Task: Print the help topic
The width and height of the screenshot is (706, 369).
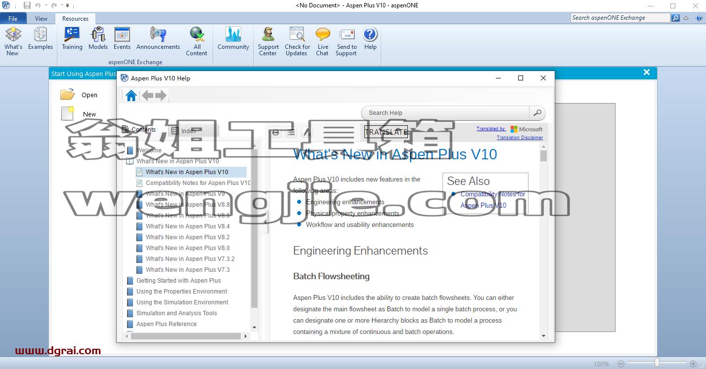Action: [276, 132]
